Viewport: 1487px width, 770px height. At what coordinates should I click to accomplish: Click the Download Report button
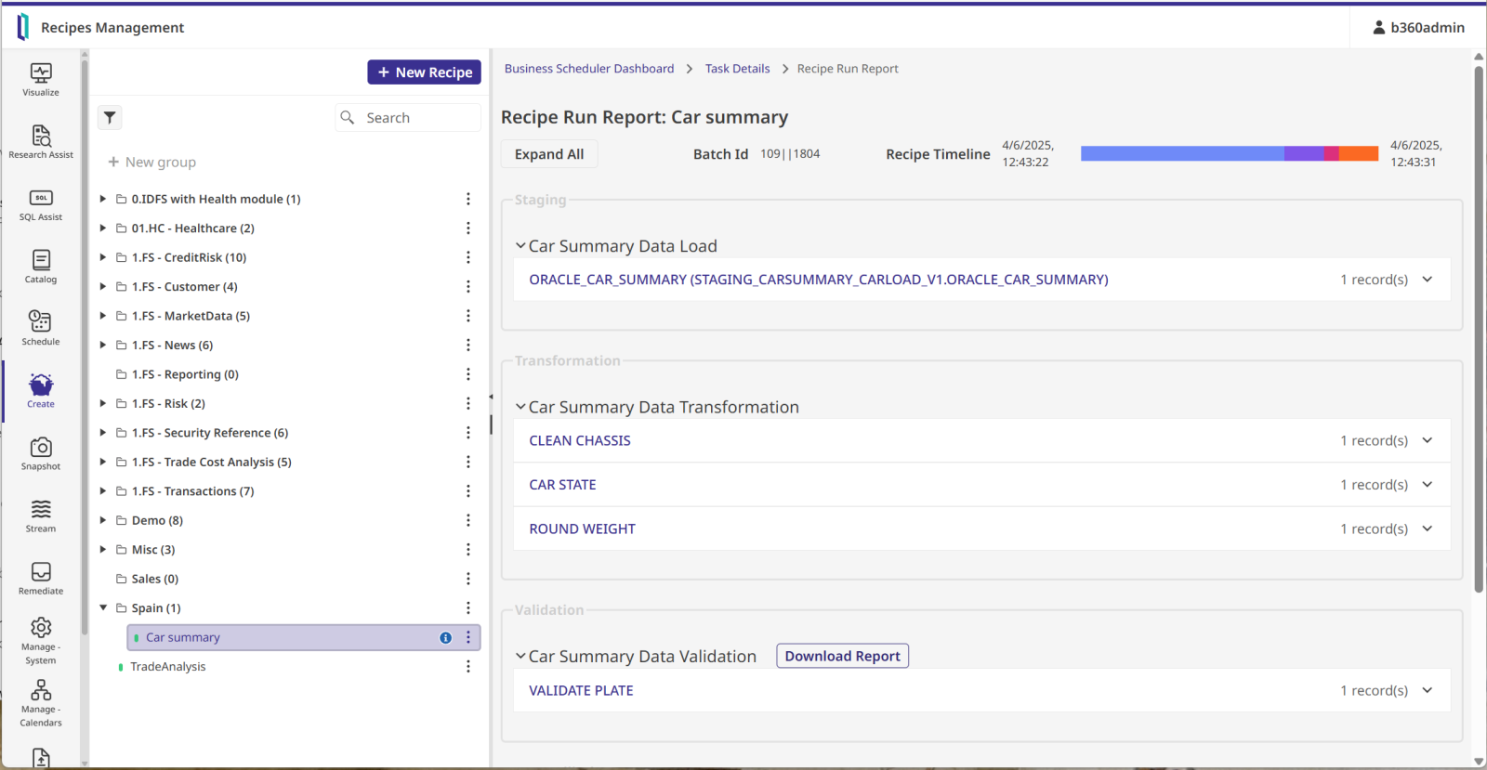tap(842, 656)
